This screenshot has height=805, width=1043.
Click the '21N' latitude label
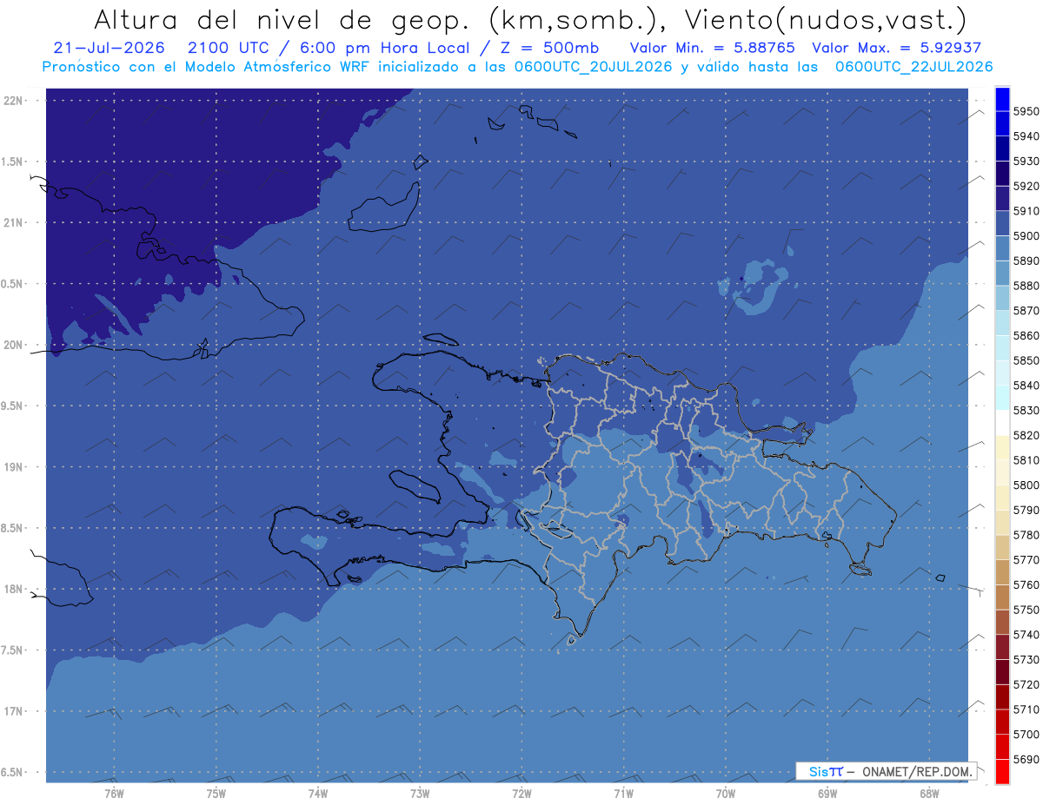[x=13, y=223]
